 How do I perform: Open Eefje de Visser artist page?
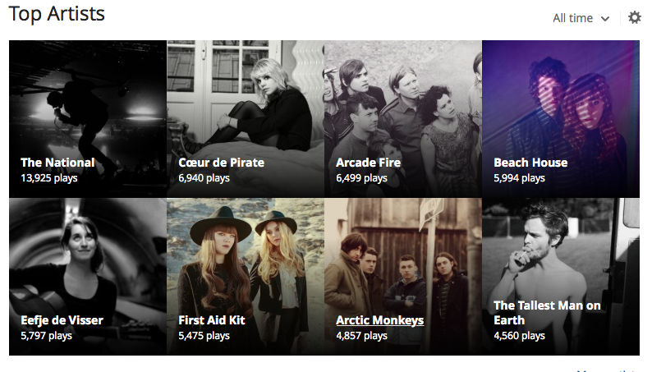(x=62, y=320)
